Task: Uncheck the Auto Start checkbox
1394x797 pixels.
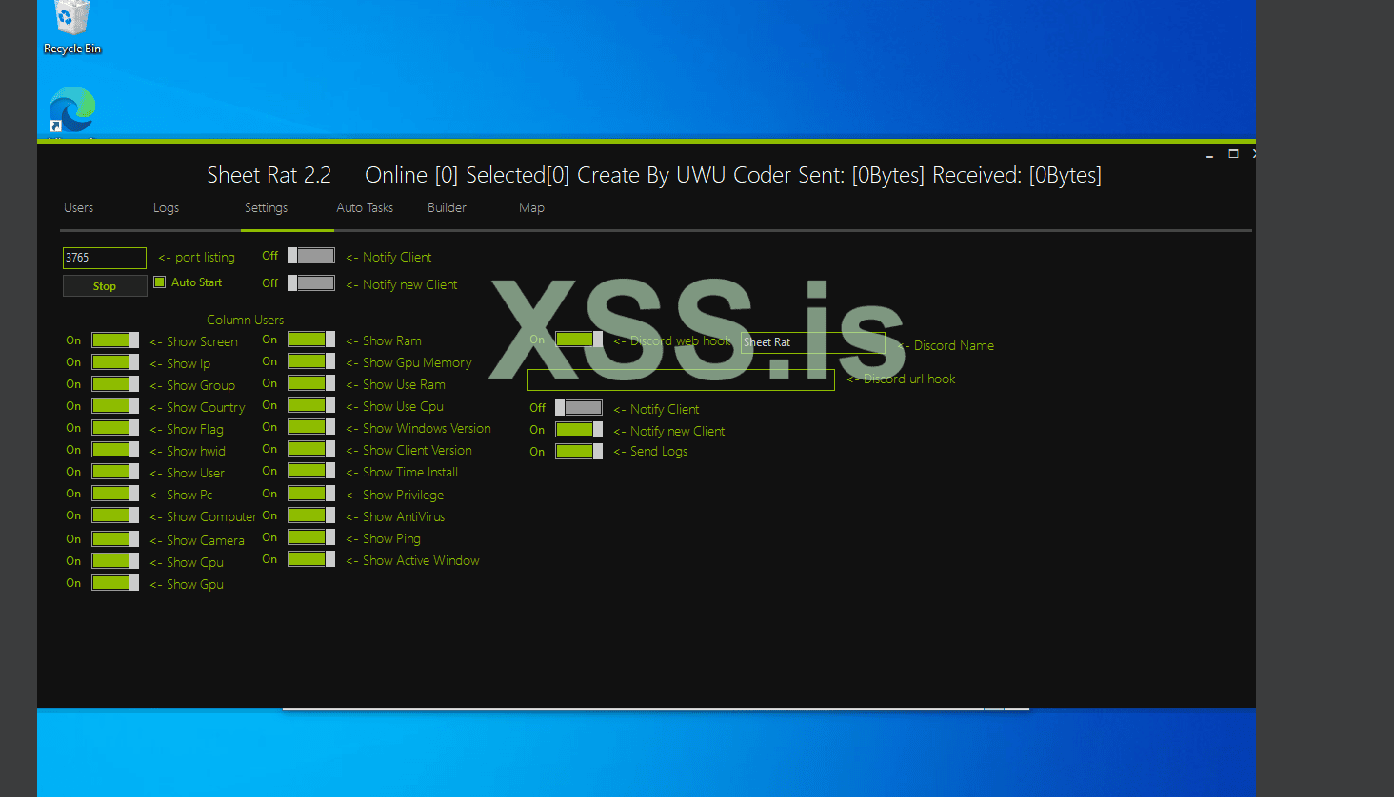Action: 160,282
